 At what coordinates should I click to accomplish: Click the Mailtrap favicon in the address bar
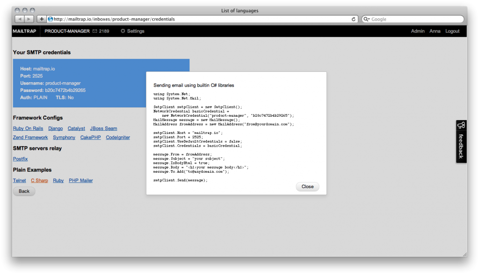(x=50, y=19)
